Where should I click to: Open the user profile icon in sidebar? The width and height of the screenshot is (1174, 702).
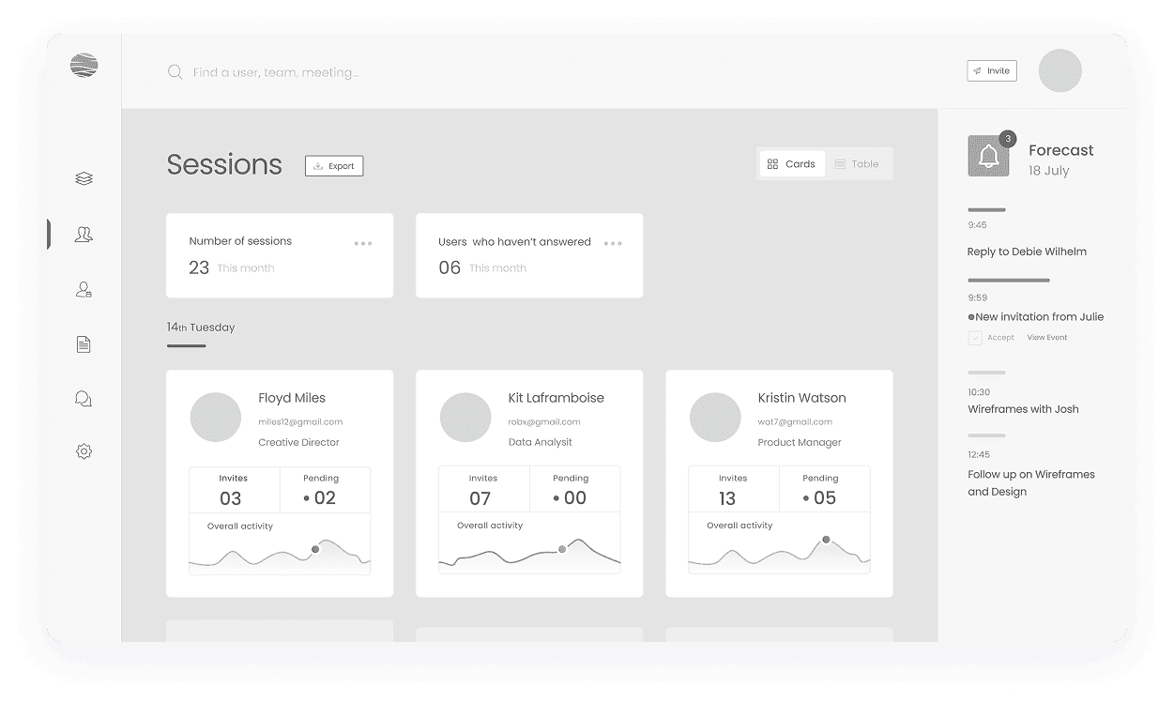(x=84, y=289)
